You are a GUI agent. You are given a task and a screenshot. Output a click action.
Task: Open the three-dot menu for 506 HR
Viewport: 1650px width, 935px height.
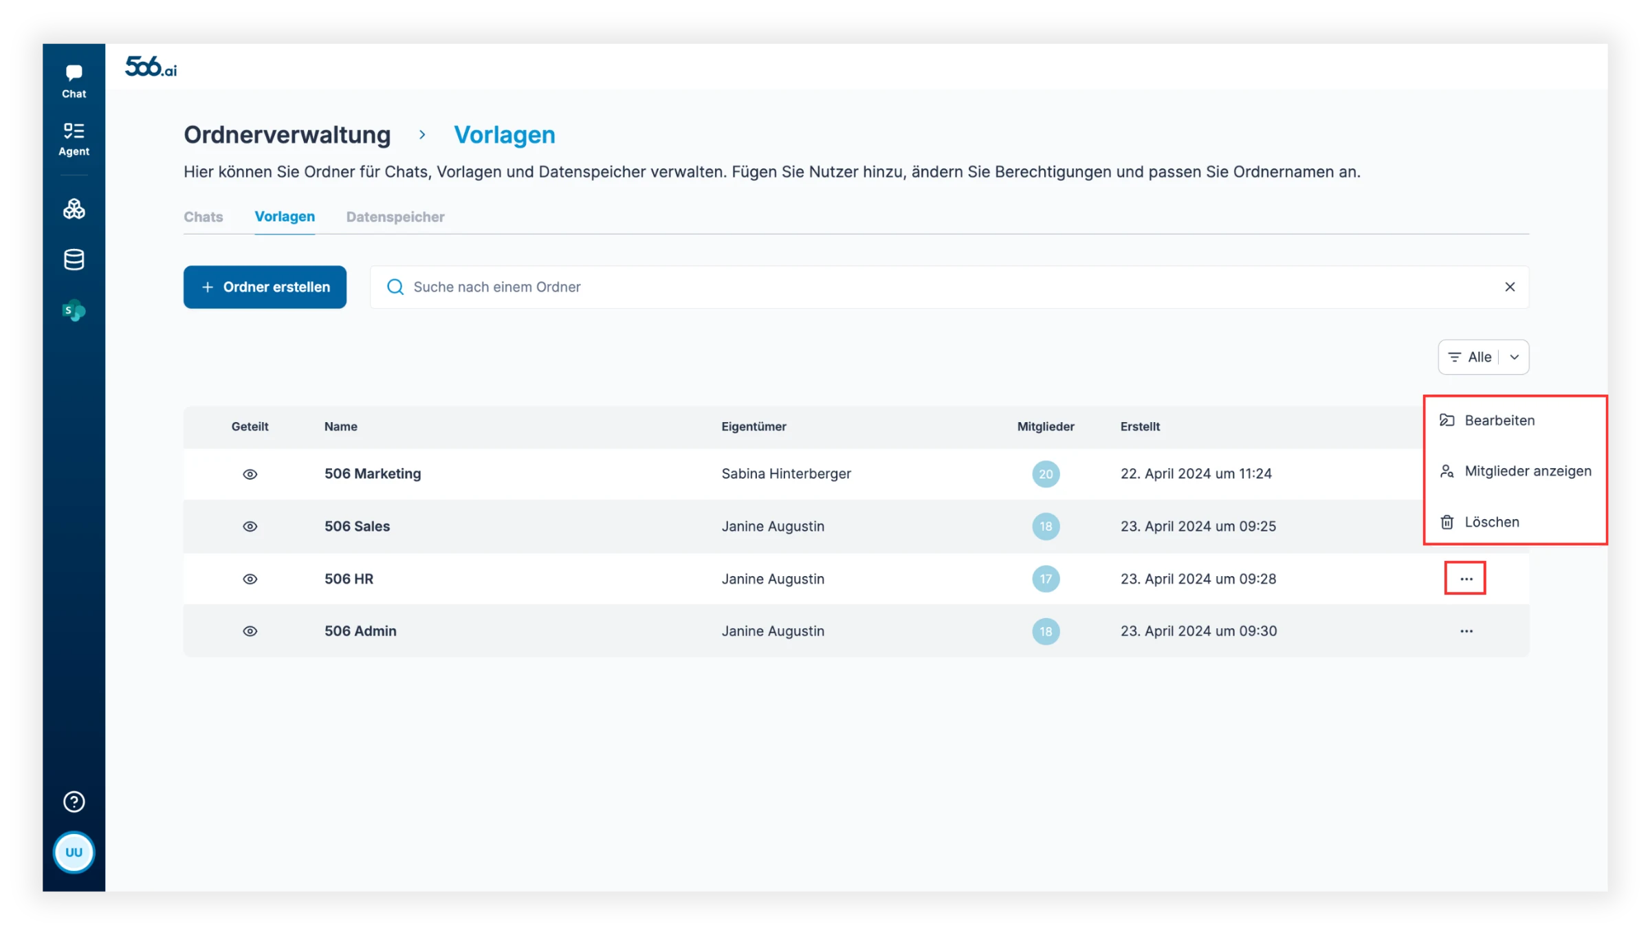1466,579
